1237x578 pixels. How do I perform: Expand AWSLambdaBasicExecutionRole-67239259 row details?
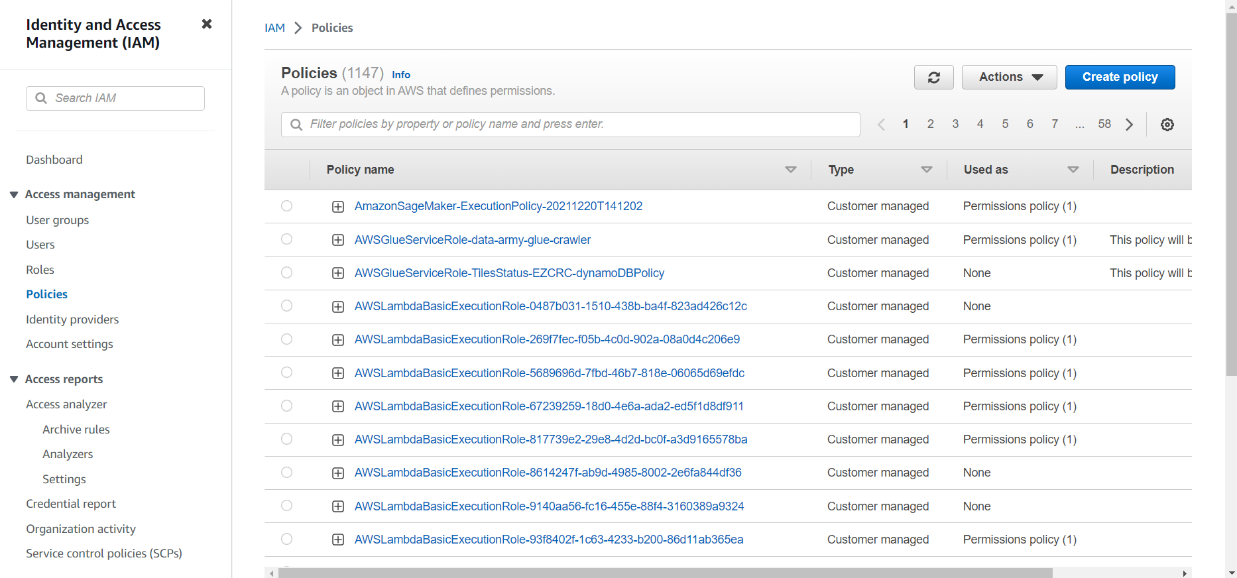[x=338, y=406]
